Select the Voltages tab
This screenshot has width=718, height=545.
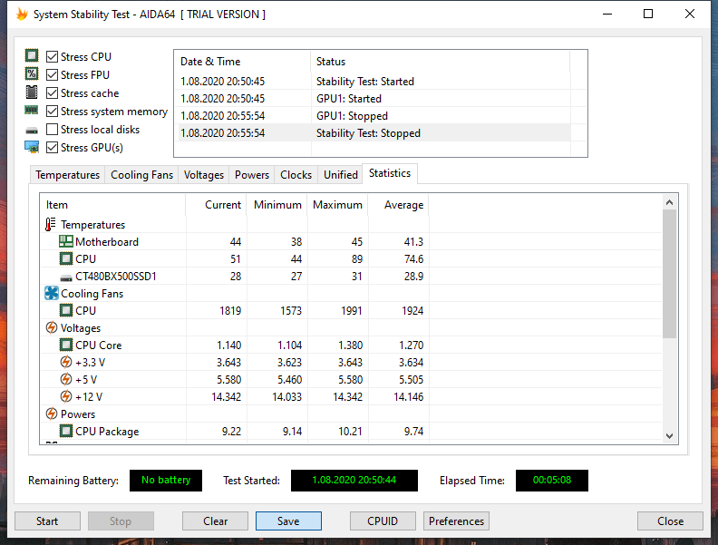coord(204,175)
